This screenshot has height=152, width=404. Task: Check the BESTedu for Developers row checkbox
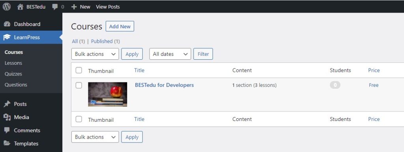click(x=79, y=85)
